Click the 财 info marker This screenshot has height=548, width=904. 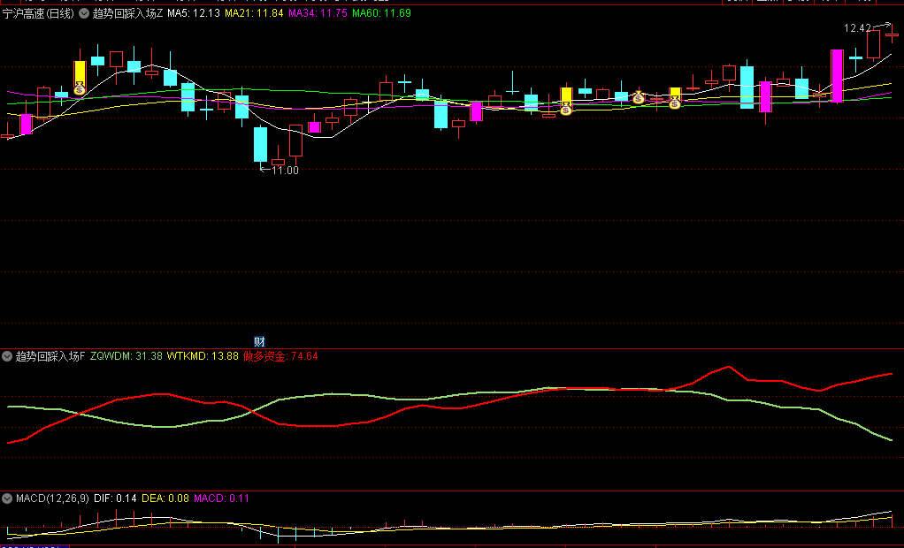click(x=259, y=342)
